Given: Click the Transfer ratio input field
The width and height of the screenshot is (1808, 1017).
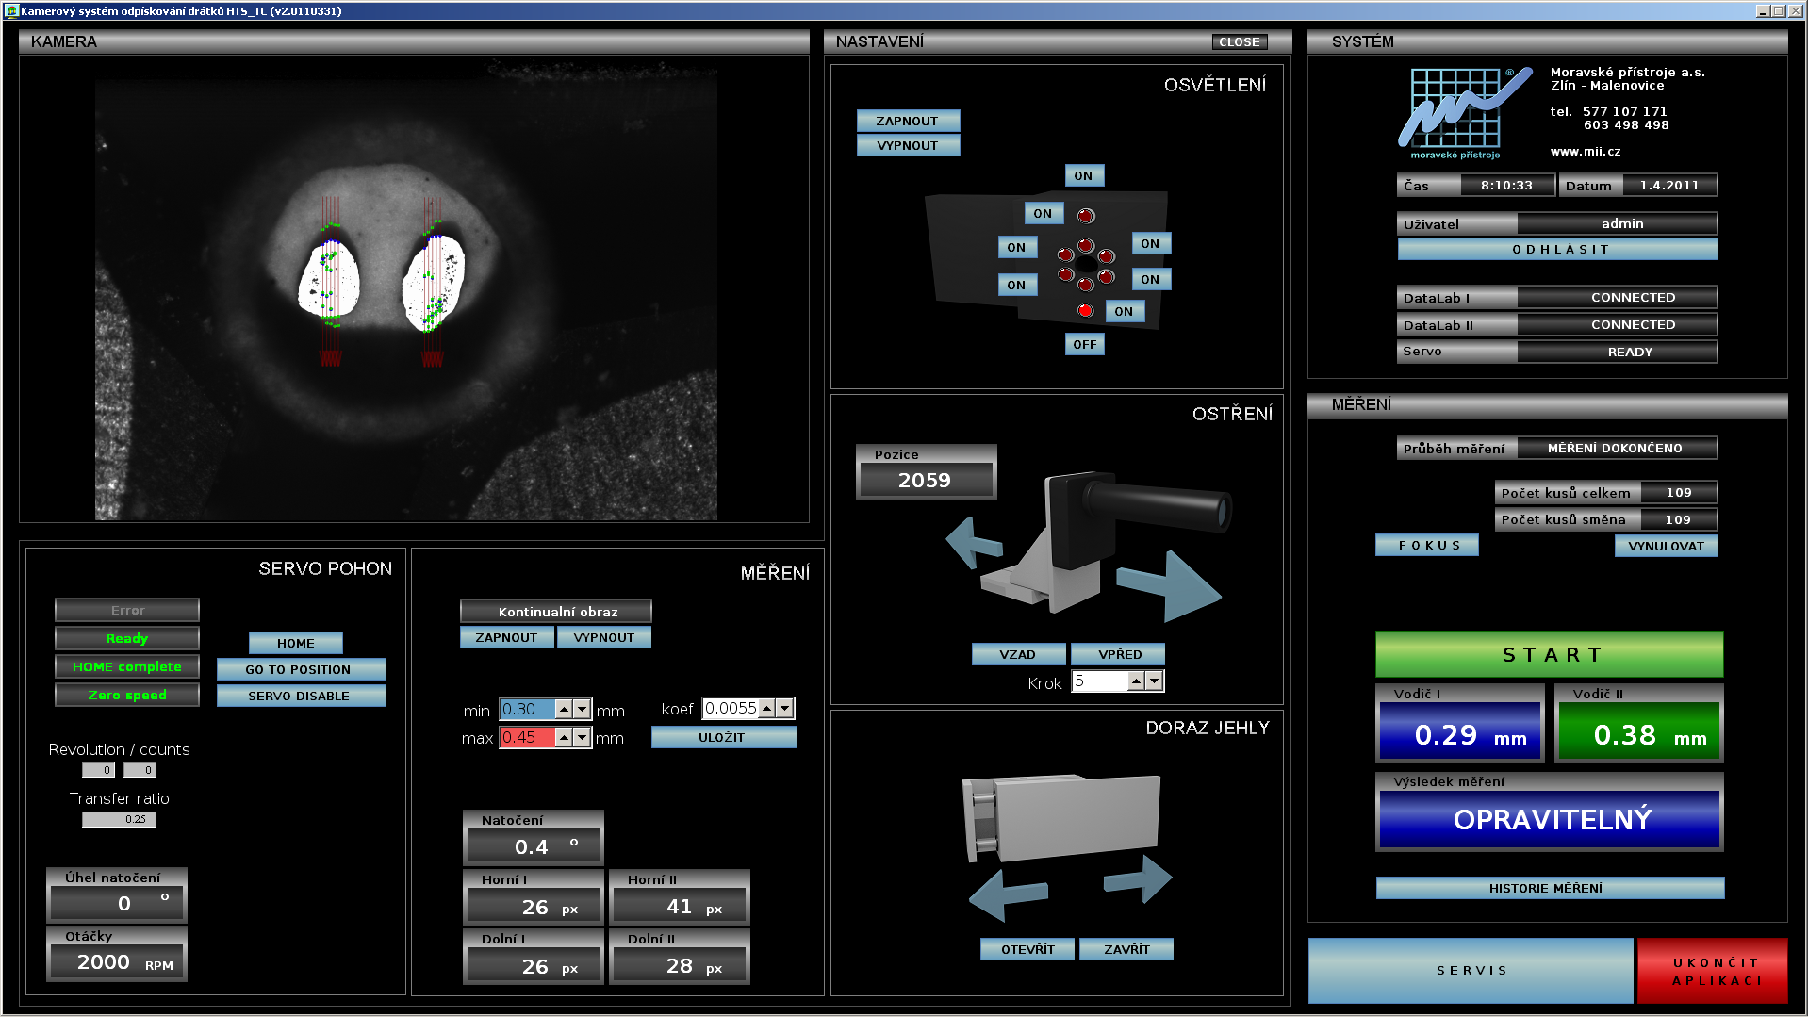Looking at the screenshot, I should point(120,819).
